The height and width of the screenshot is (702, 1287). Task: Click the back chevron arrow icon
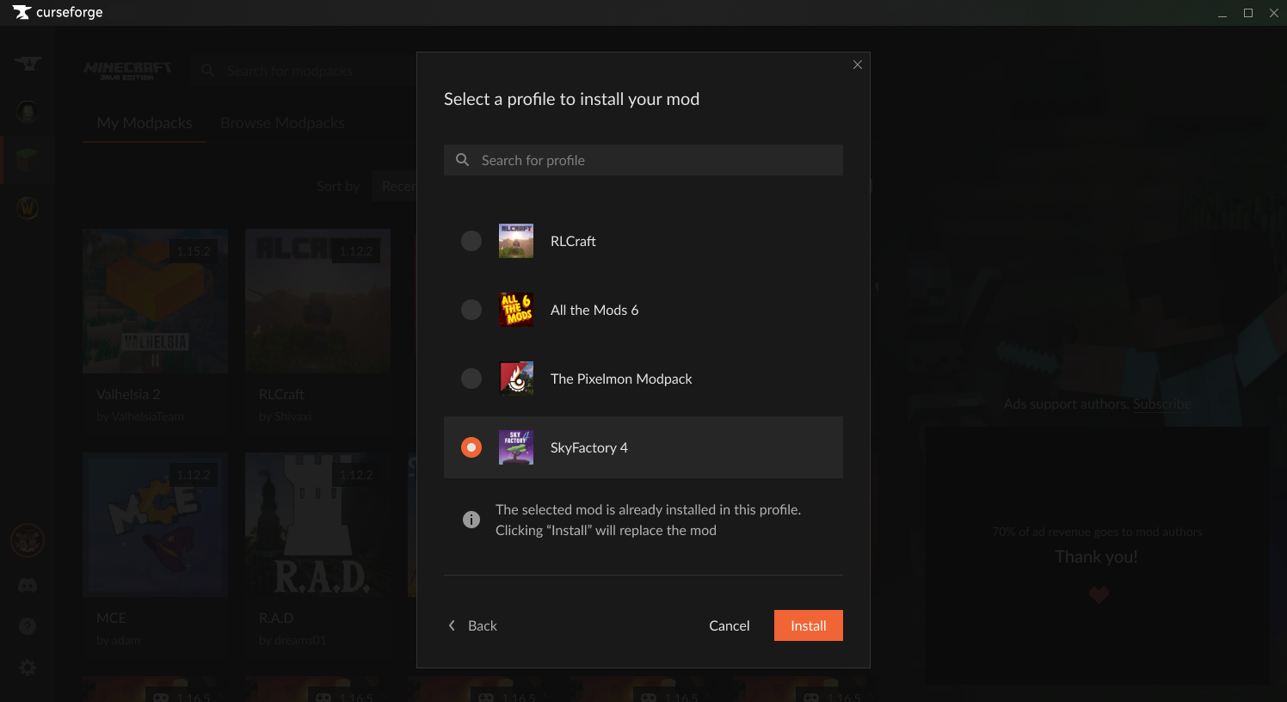pos(452,625)
